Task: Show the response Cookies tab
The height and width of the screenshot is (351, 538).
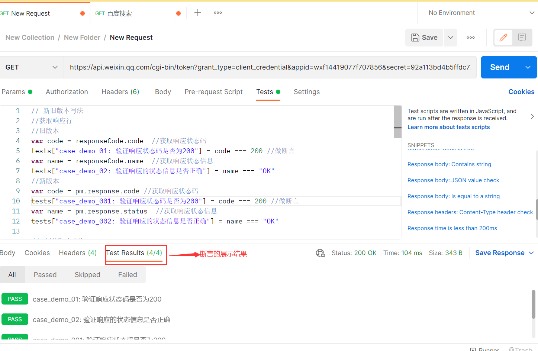Action: point(37,253)
